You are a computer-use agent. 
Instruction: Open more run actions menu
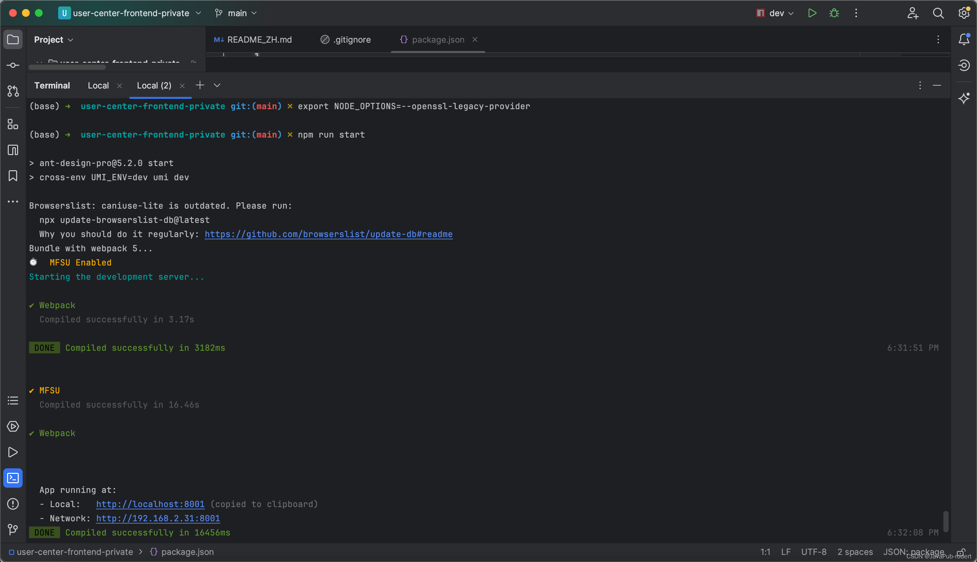coord(856,13)
